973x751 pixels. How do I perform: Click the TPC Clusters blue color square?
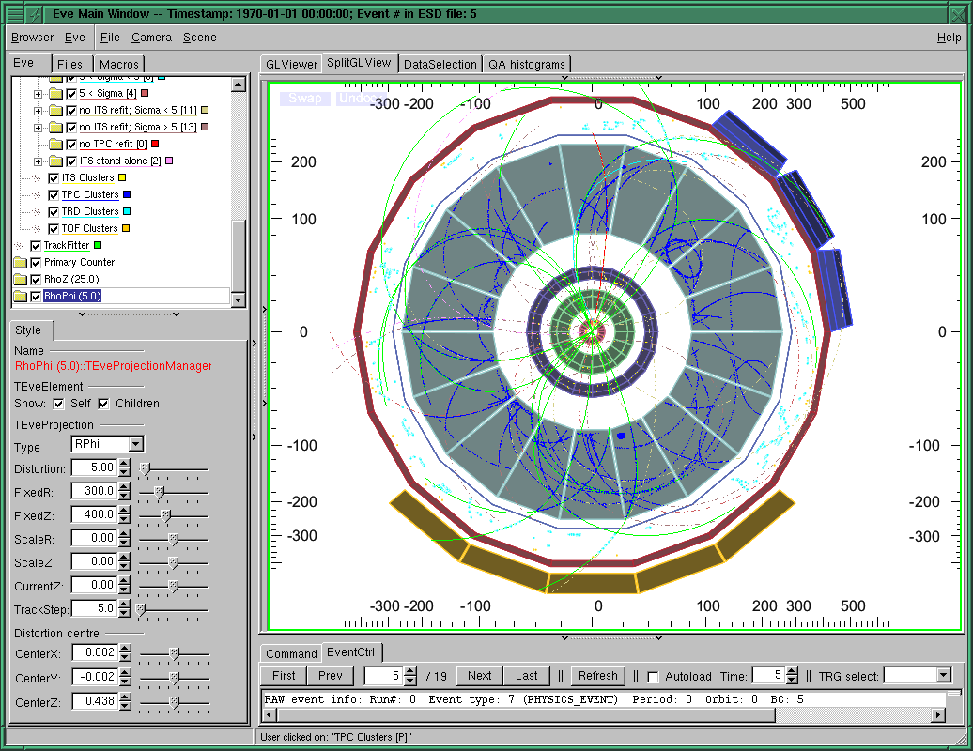pos(127,195)
